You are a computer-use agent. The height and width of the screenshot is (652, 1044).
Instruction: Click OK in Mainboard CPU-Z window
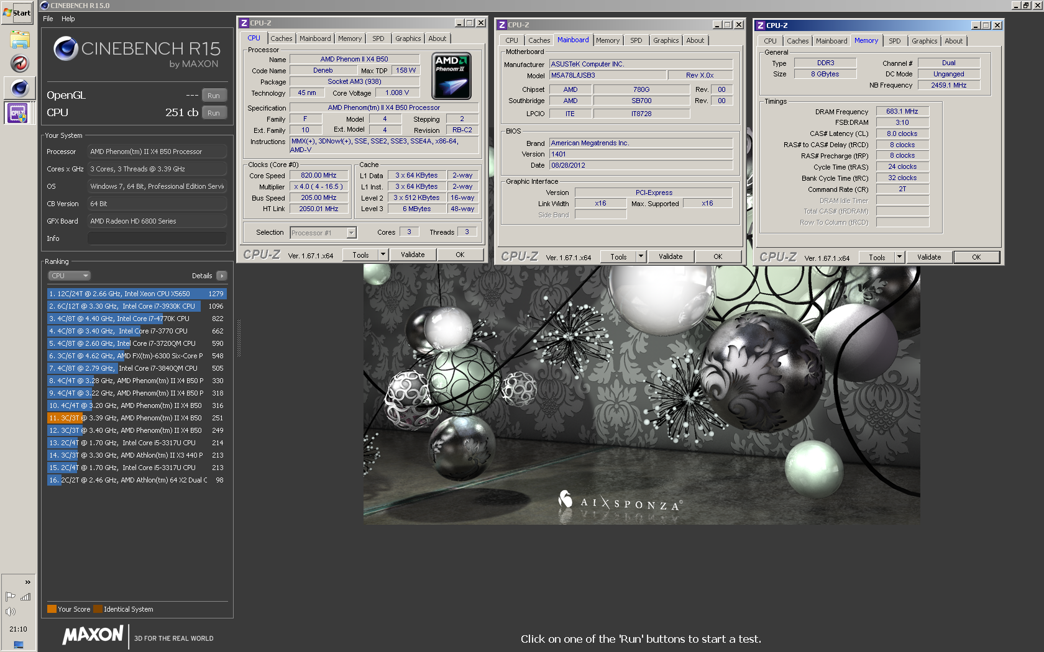[x=718, y=256]
